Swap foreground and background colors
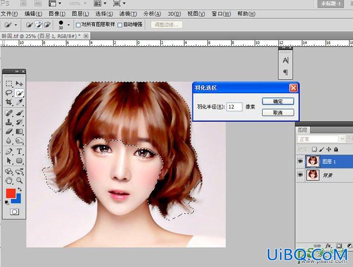The image size is (353, 267). tap(20, 189)
